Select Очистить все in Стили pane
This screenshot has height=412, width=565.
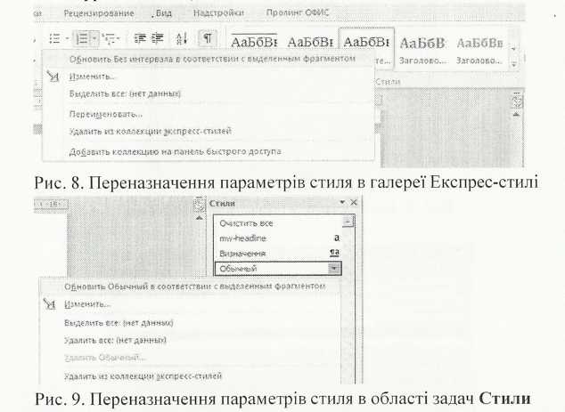click(x=246, y=223)
